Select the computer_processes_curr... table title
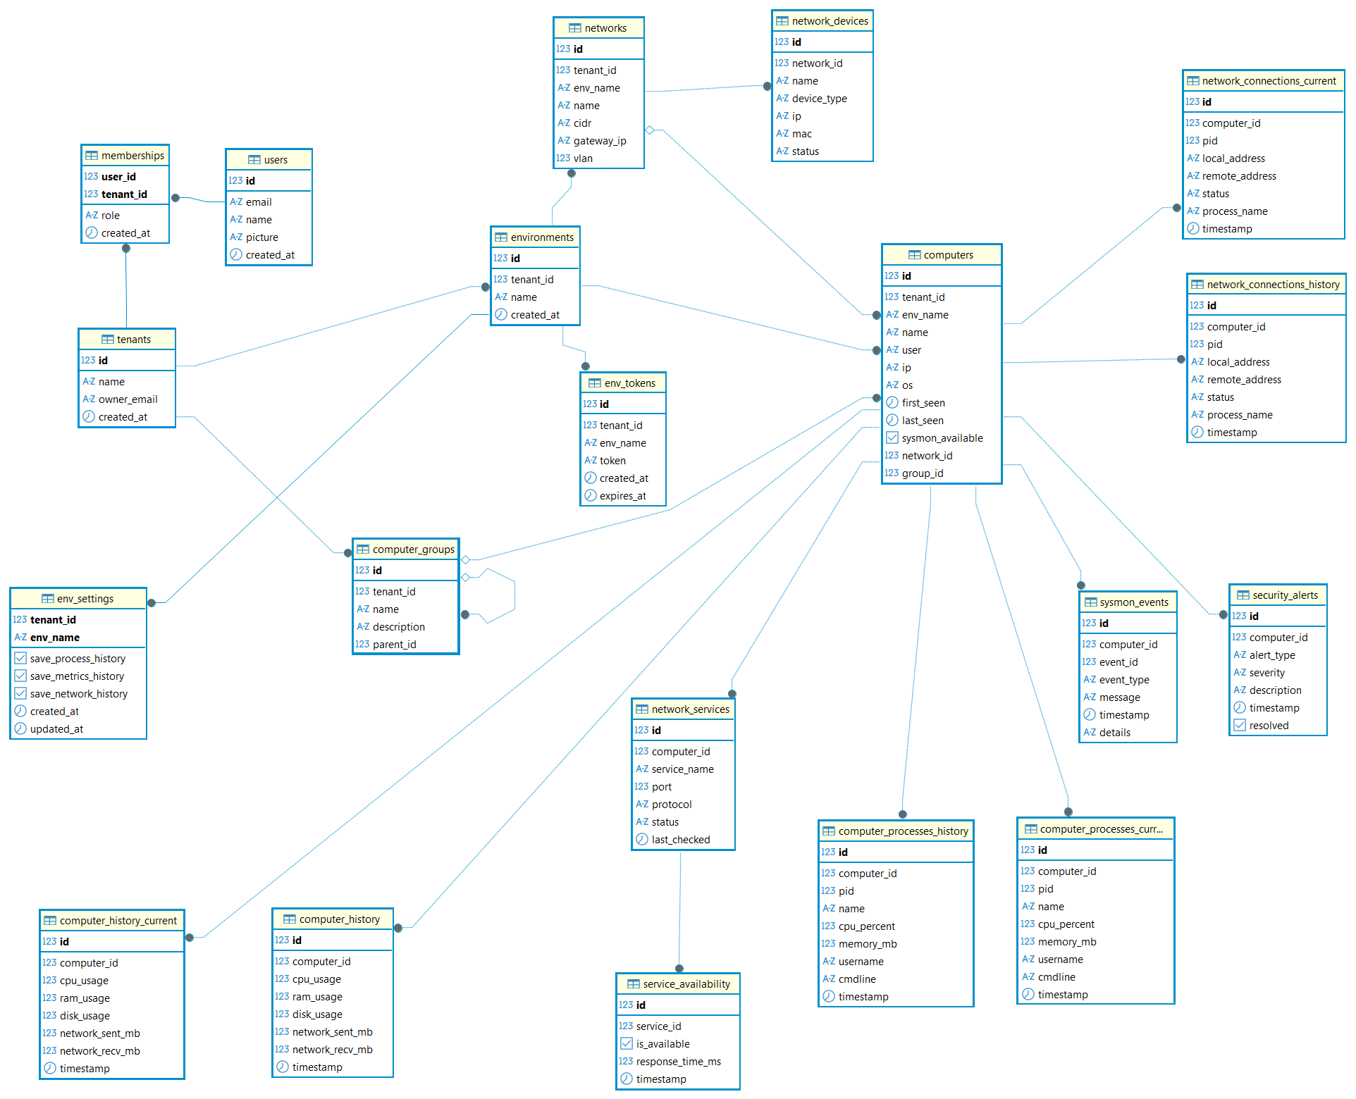 click(x=1101, y=829)
